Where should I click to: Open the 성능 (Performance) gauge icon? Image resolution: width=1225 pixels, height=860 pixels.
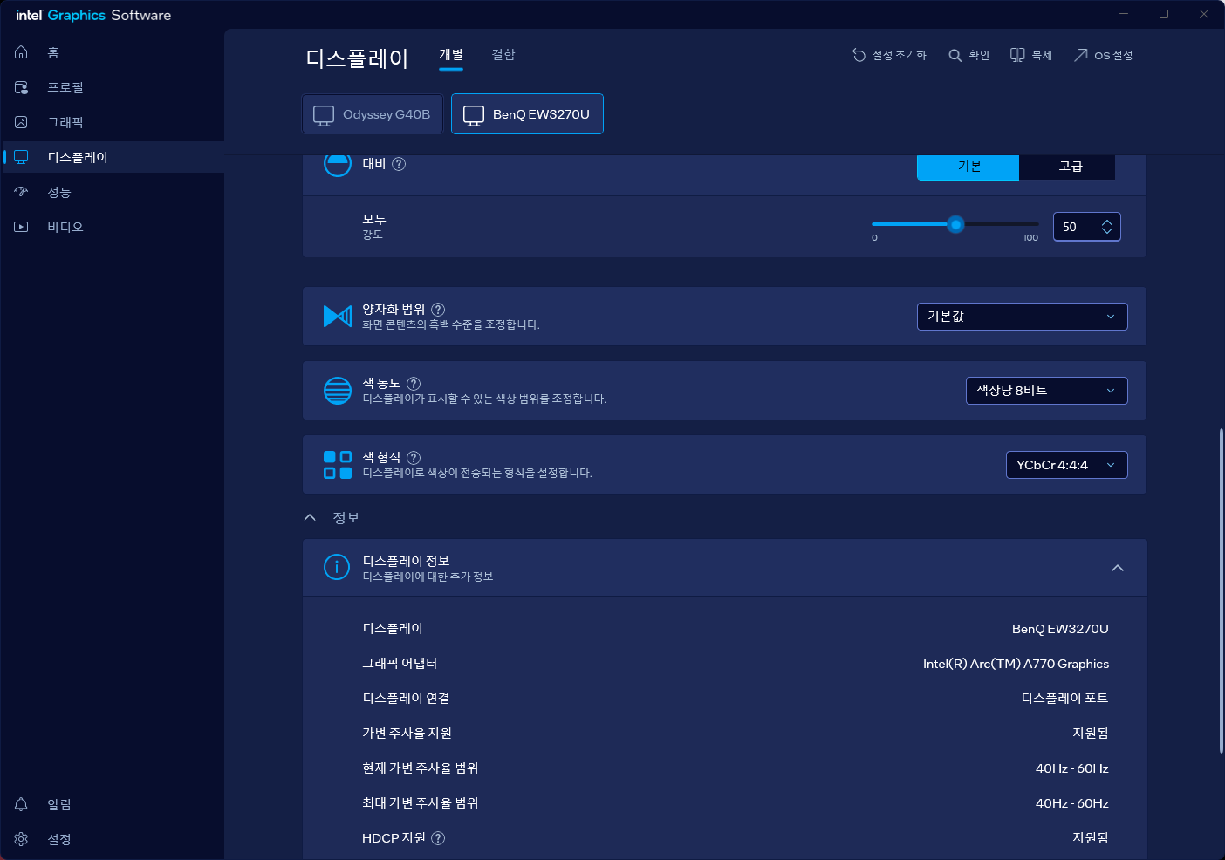point(22,192)
